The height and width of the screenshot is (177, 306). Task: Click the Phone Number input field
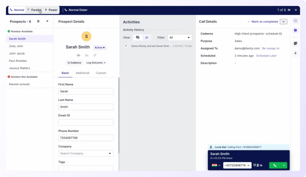(x=86, y=138)
